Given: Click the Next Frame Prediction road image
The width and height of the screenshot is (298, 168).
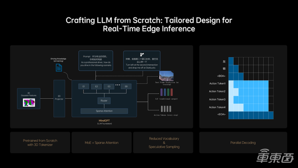Looking at the screenshot, I should pyautogui.click(x=167, y=75).
